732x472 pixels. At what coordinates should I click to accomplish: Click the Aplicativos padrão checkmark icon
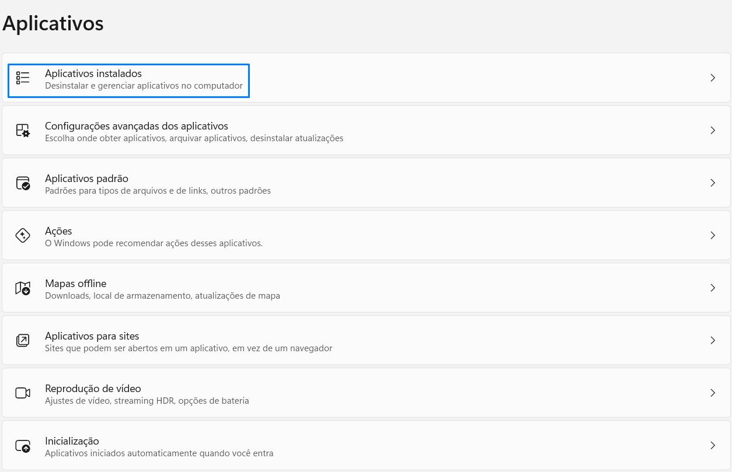click(23, 183)
